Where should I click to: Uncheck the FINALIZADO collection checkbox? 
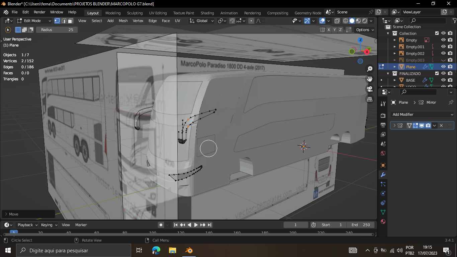coord(437,73)
